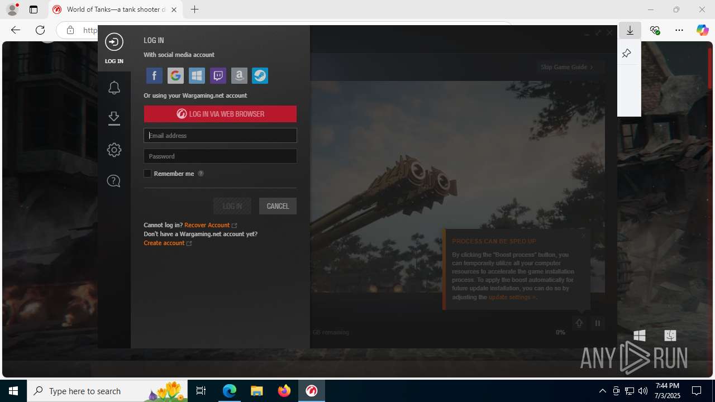This screenshot has height=402, width=715.
Task: Open a new browser tab
Action: coord(194,9)
